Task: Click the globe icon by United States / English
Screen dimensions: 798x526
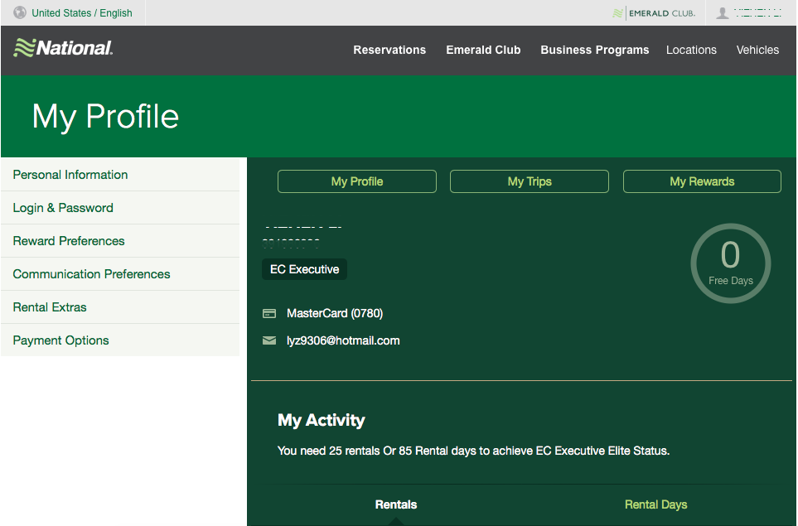Action: [20, 12]
